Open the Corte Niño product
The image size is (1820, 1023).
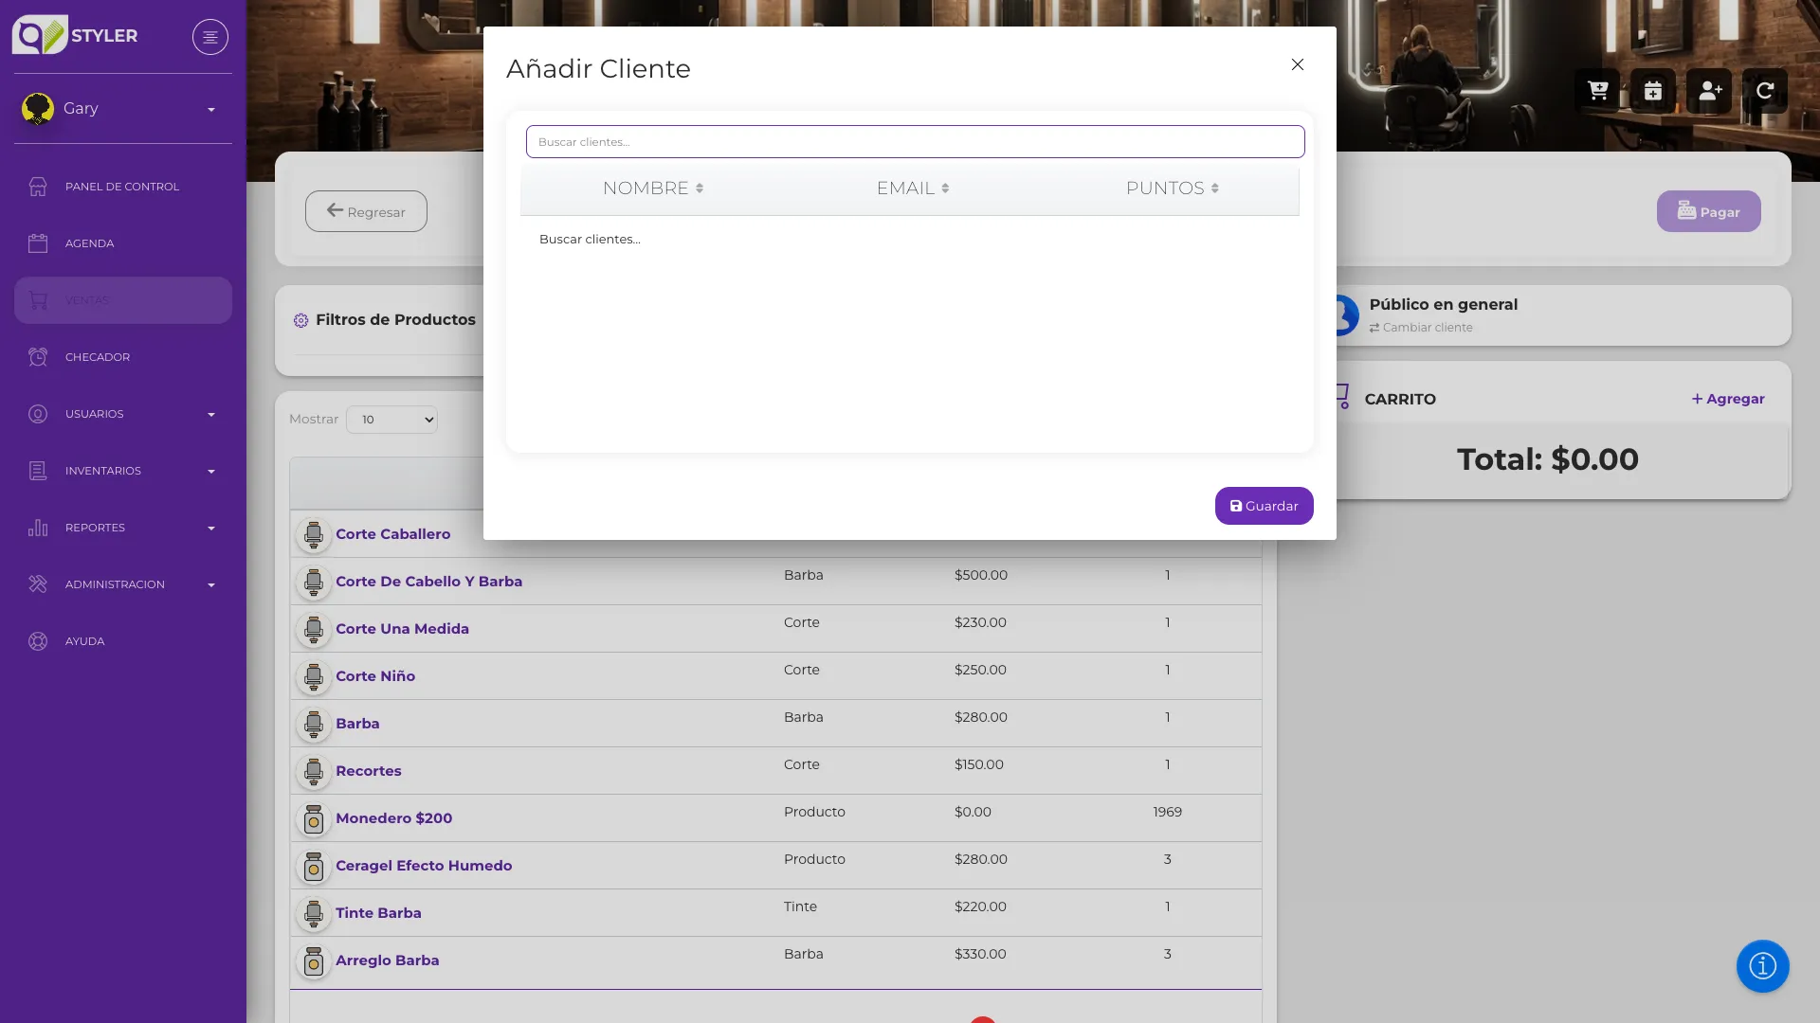pyautogui.click(x=375, y=676)
